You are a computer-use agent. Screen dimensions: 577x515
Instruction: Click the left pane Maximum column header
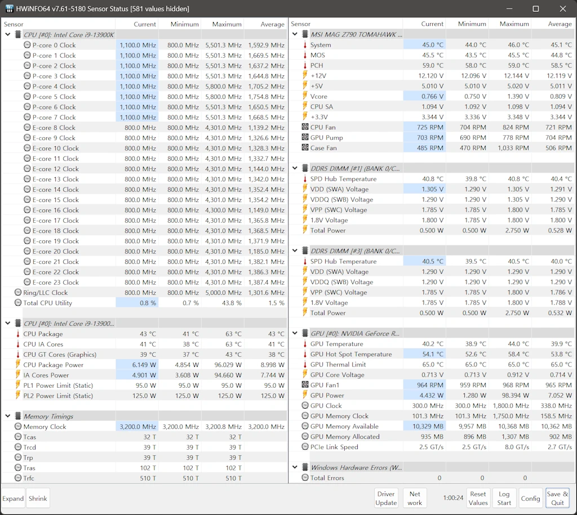point(223,24)
